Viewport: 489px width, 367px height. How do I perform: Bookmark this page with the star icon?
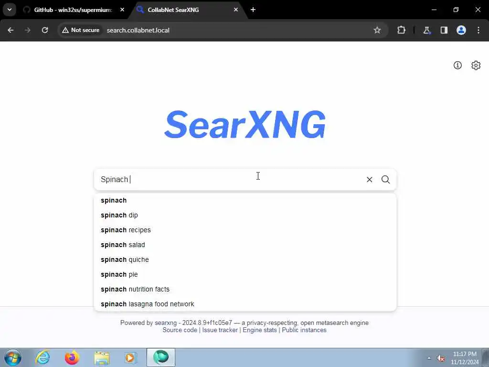(x=377, y=30)
